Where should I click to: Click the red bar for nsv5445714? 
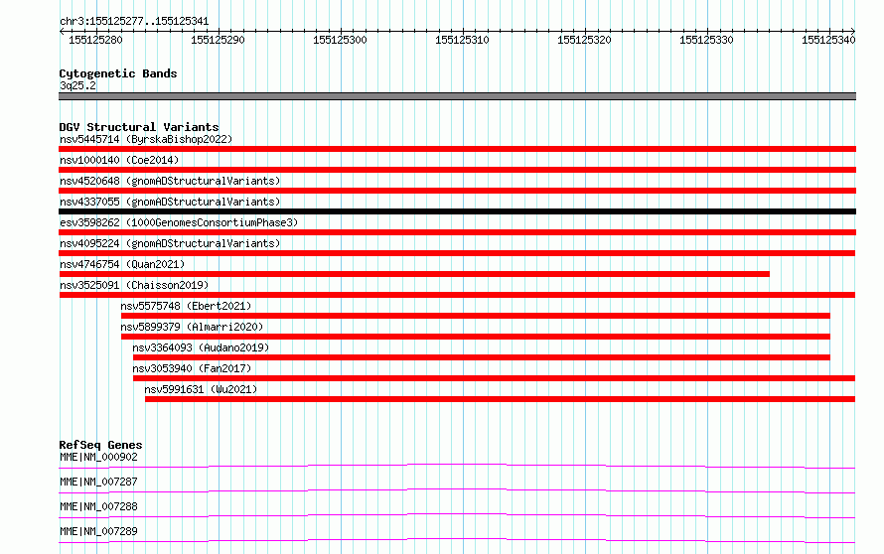457,149
